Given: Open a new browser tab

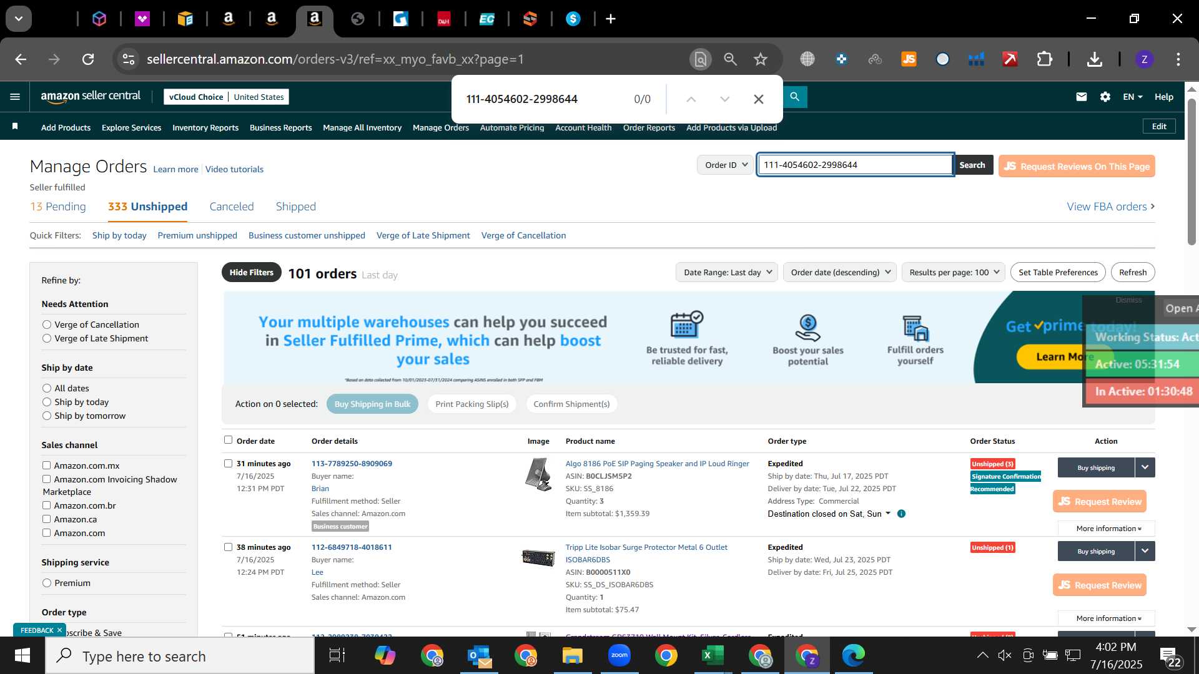Looking at the screenshot, I should [x=611, y=19].
